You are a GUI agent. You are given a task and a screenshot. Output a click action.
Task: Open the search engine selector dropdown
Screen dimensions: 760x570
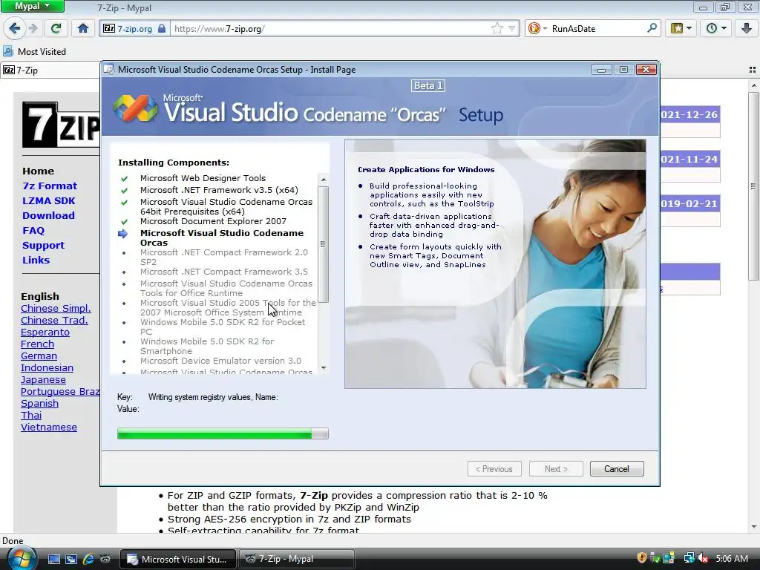coord(537,29)
